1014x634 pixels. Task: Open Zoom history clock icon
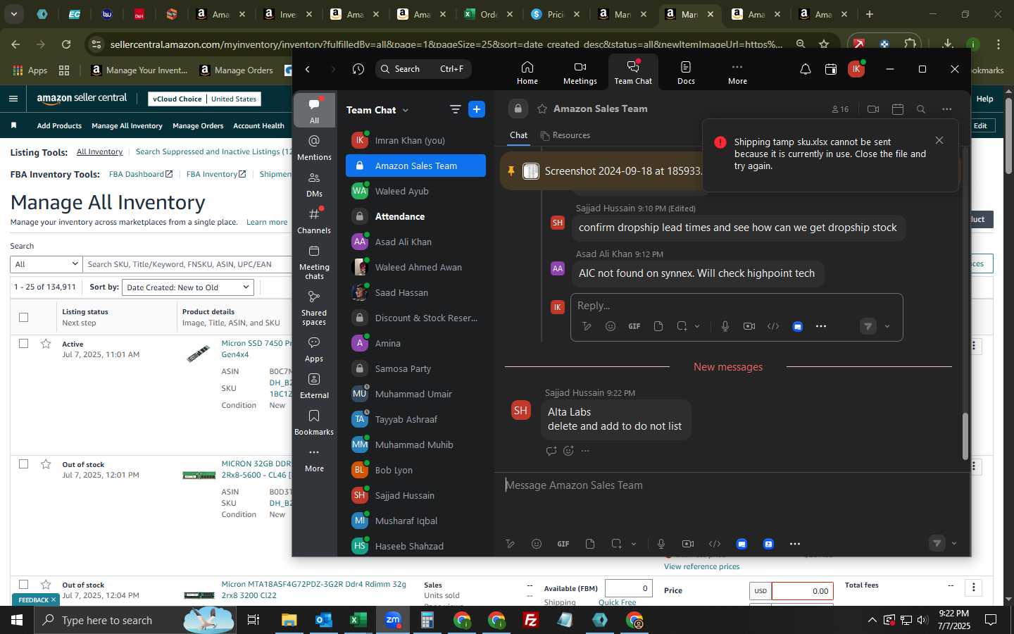[358, 69]
